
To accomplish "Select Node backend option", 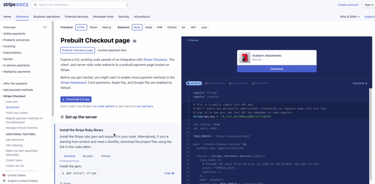I will point(149,27).
